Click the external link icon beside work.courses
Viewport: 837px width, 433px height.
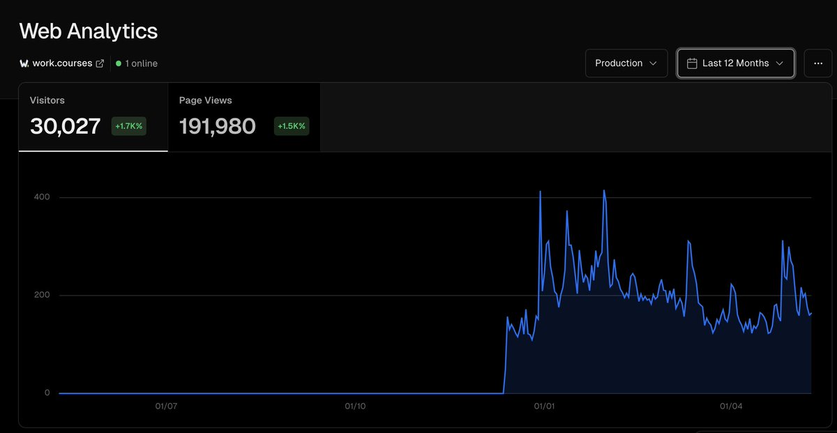[x=100, y=63]
